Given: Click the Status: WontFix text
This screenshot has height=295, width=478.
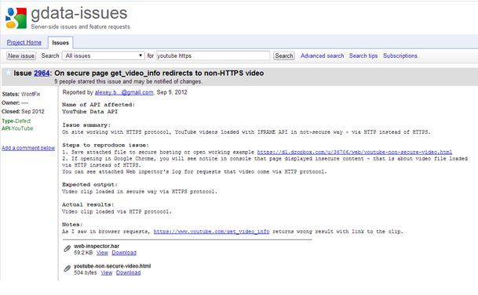Looking at the screenshot, I should click(21, 94).
